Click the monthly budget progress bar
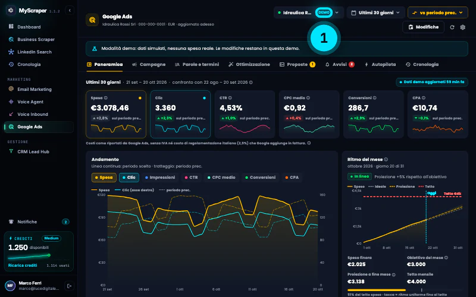 405,290
